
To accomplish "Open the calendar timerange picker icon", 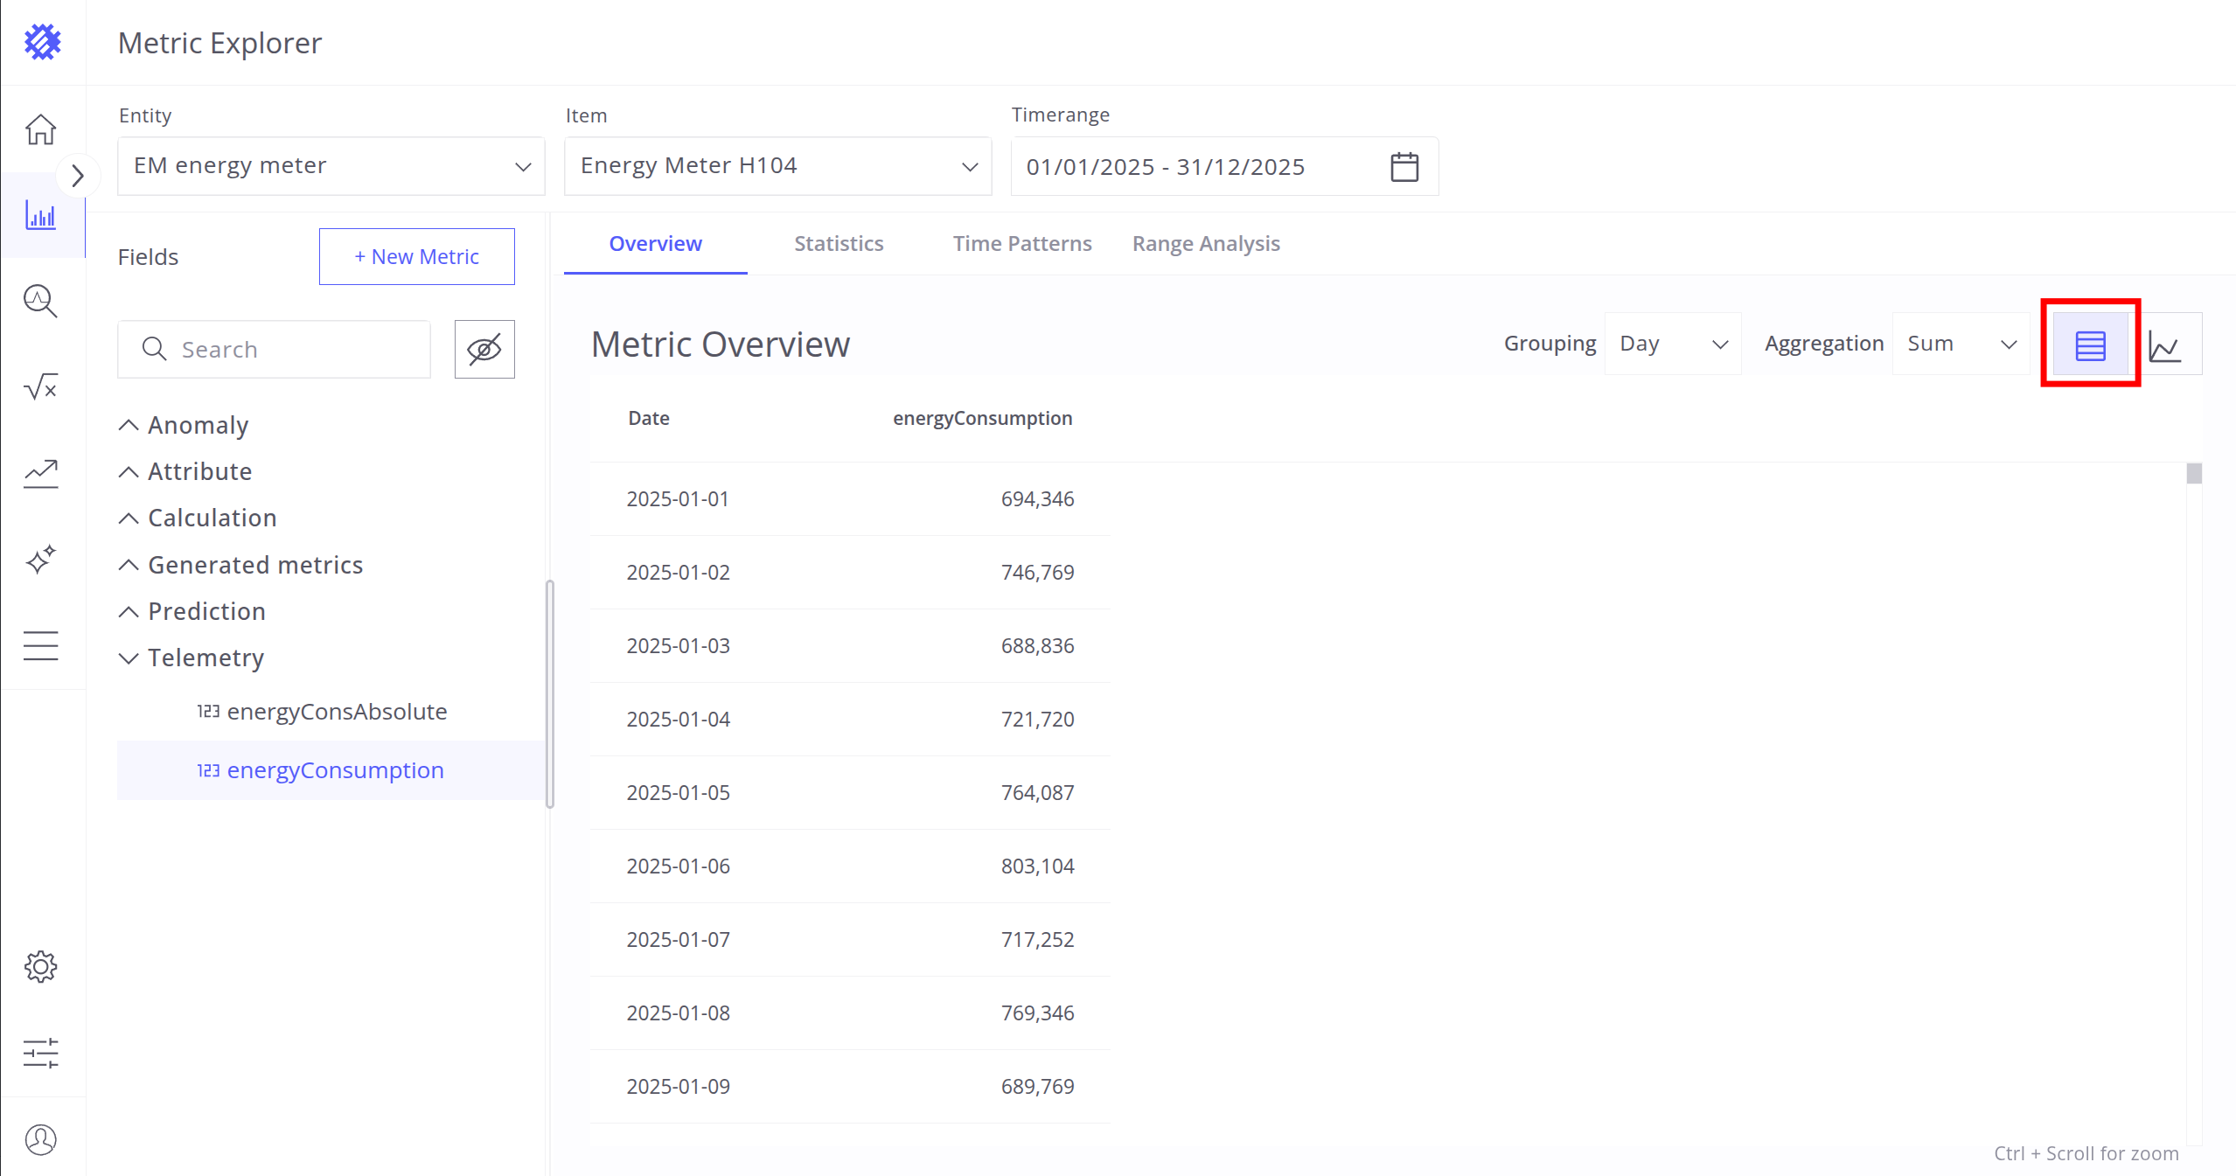I will point(1404,166).
